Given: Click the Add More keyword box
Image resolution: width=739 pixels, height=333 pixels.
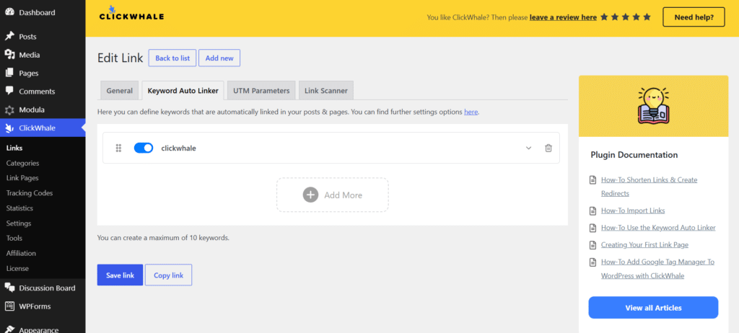Looking at the screenshot, I should tap(333, 195).
